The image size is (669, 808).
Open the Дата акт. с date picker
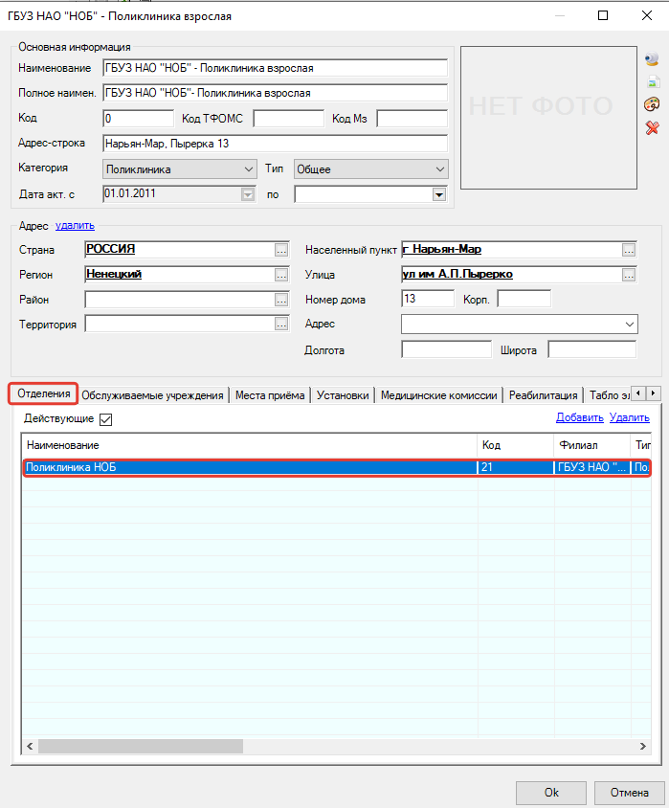248,194
